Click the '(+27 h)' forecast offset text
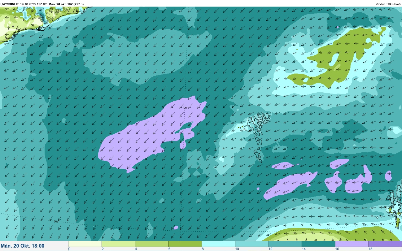Image resolution: width=402 pixels, height=251 pixels. [x=79, y=4]
